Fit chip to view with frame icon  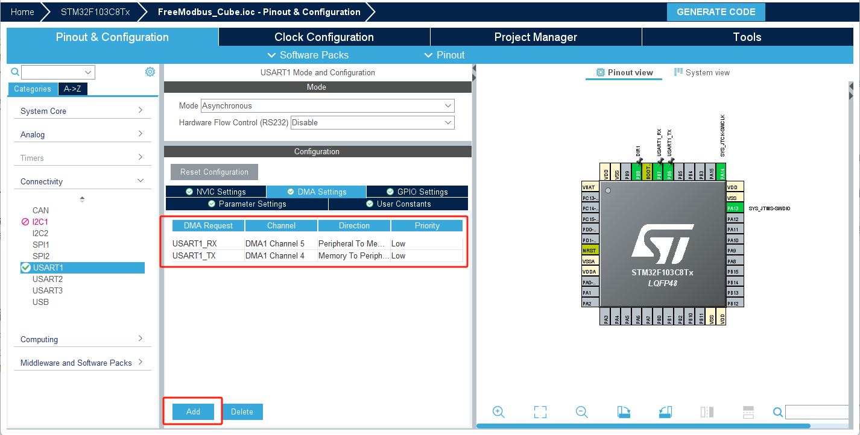click(x=540, y=412)
